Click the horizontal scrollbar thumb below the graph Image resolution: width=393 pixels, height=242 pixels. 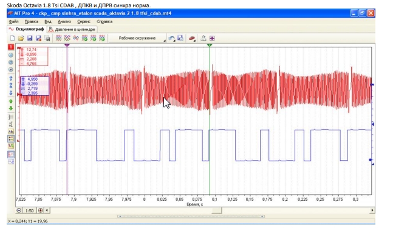pyautogui.click(x=217, y=210)
